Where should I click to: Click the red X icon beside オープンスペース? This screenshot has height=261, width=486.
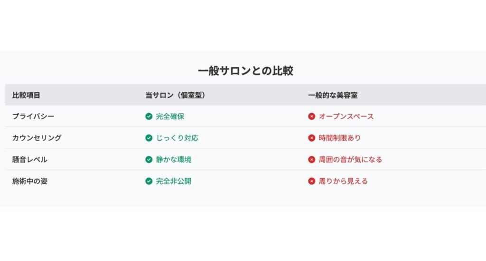(x=311, y=116)
